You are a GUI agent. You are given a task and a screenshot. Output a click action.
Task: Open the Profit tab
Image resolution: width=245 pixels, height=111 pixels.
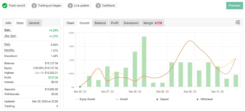click(x=115, y=23)
